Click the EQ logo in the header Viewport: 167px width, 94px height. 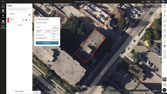pos(3,2)
